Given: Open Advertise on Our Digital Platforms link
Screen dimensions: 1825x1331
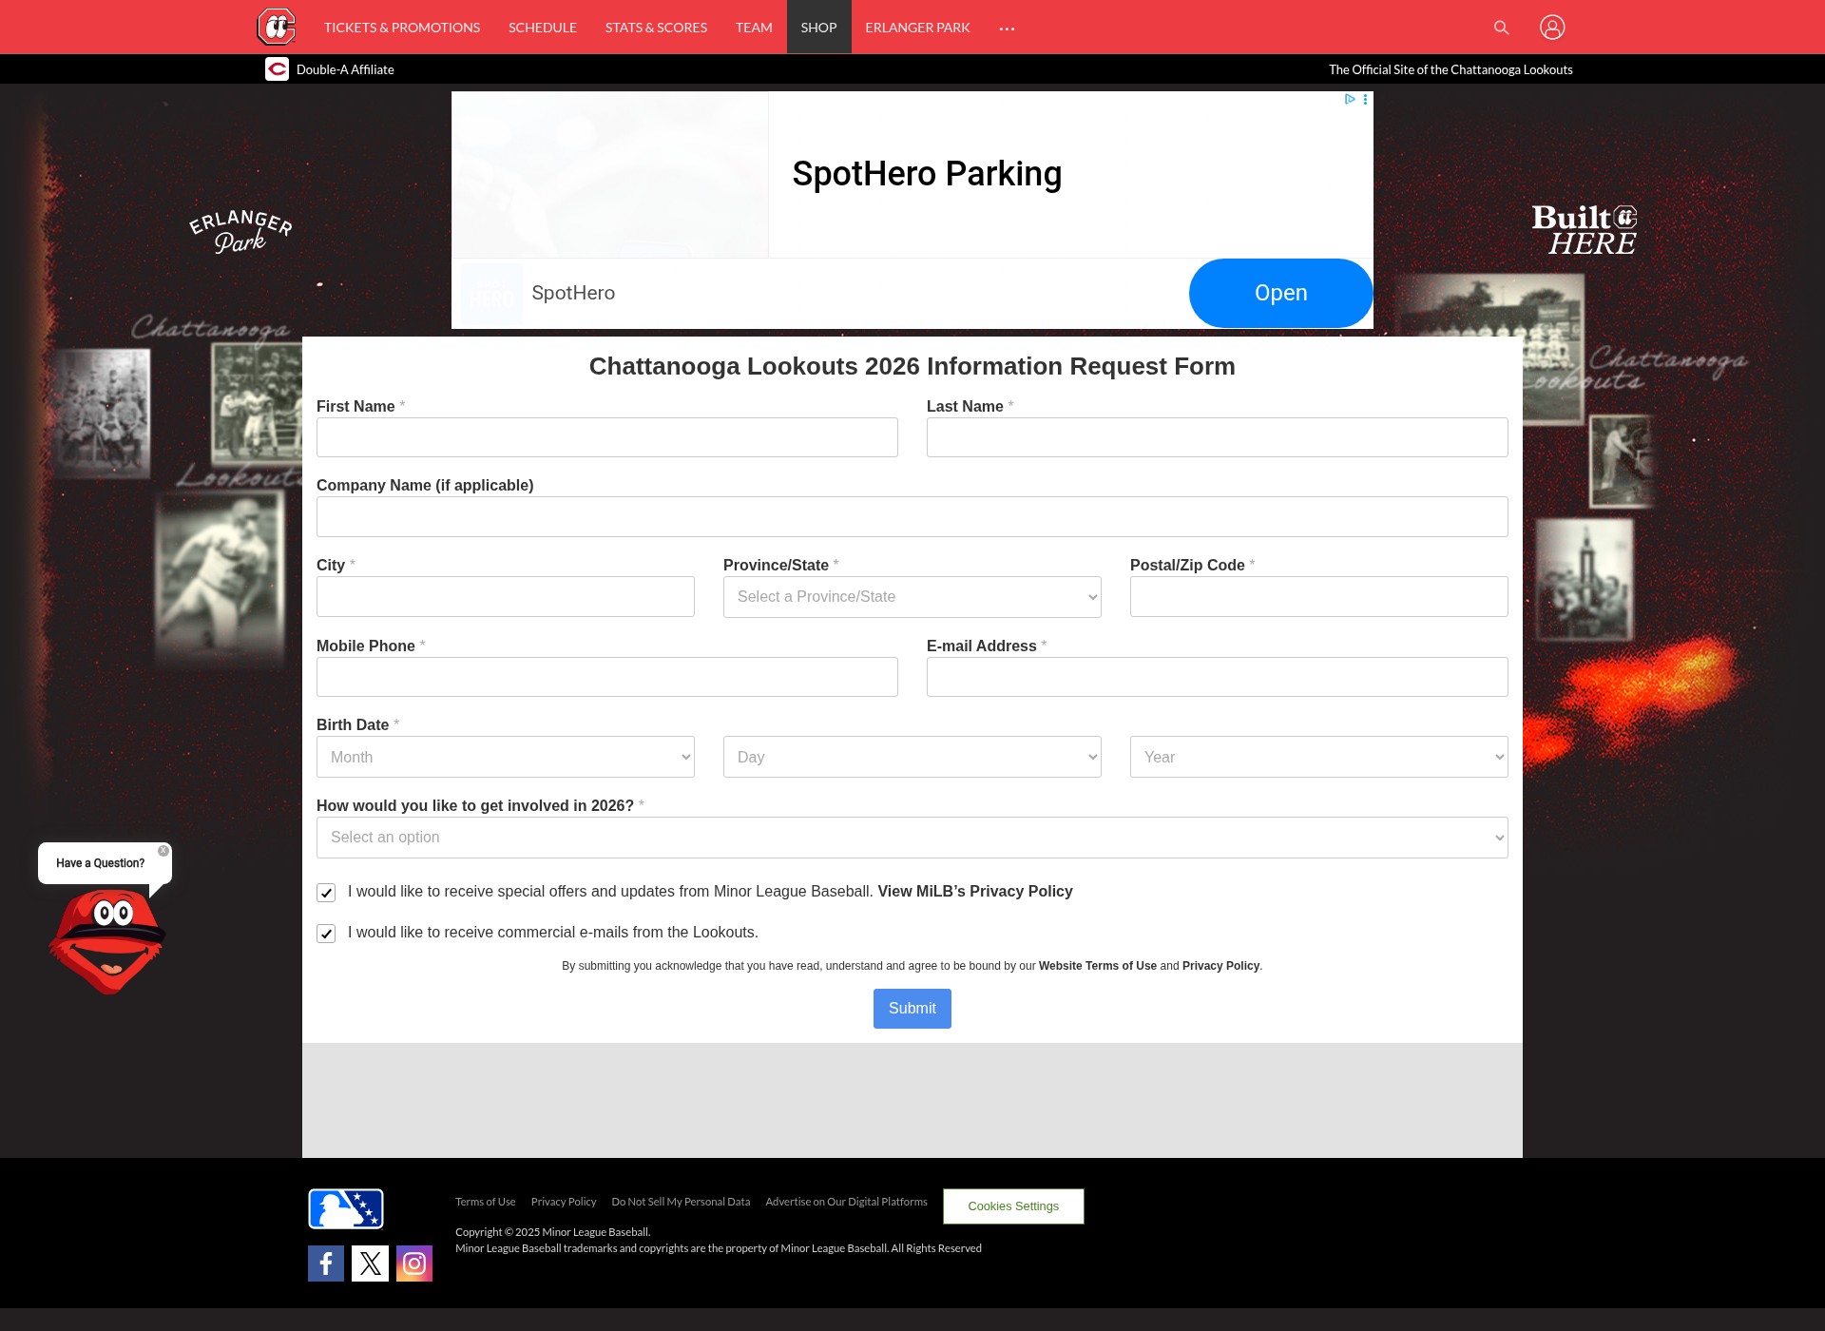Looking at the screenshot, I should (x=846, y=1202).
